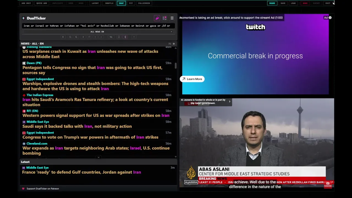The image size is (352, 198).
Task: Click the Cleveland.com source name
Action: 37,144
